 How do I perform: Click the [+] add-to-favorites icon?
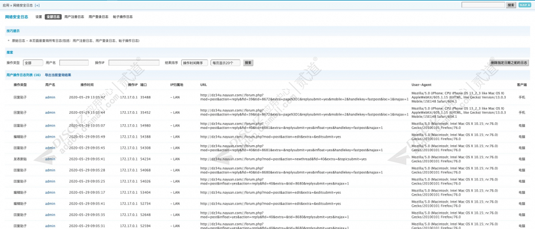[37, 5]
